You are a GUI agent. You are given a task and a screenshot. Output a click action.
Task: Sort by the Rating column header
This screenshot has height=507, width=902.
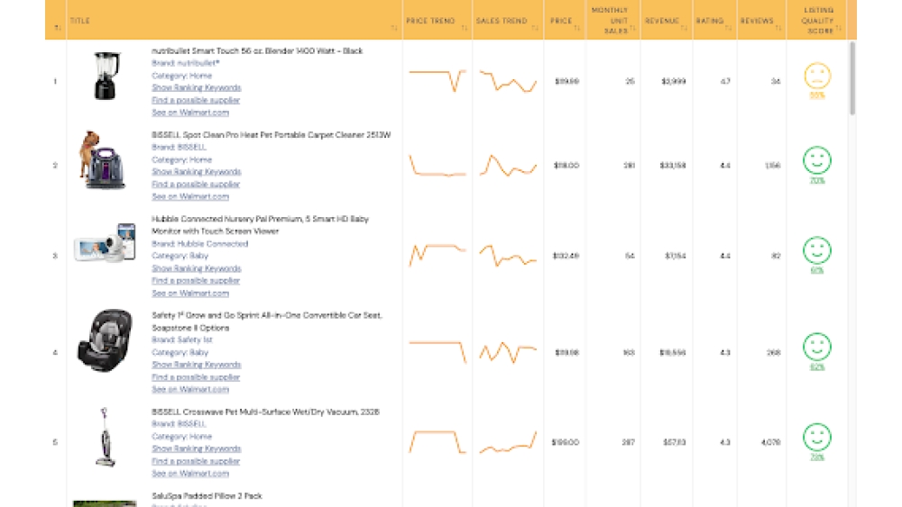711,21
